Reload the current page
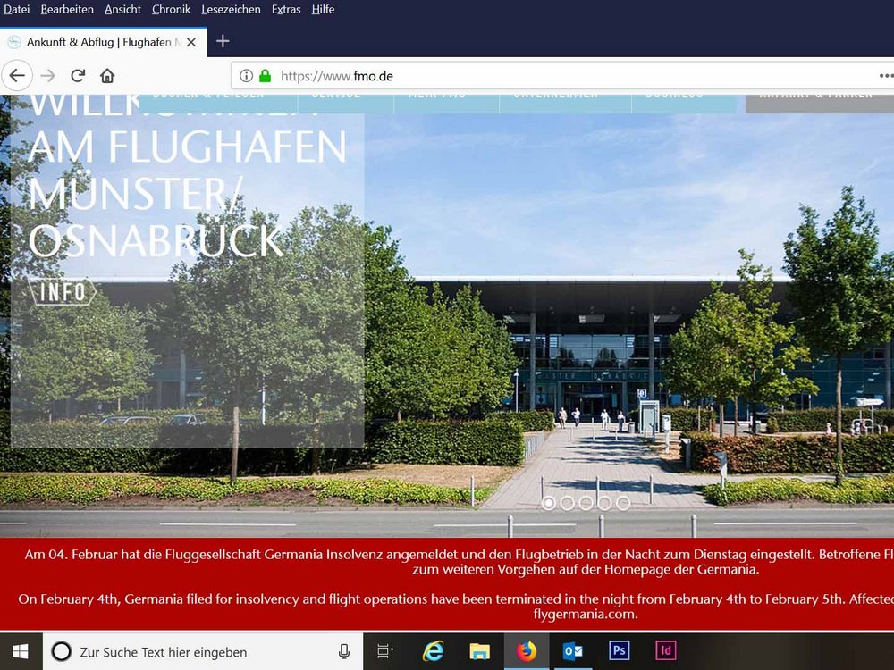 (x=78, y=76)
